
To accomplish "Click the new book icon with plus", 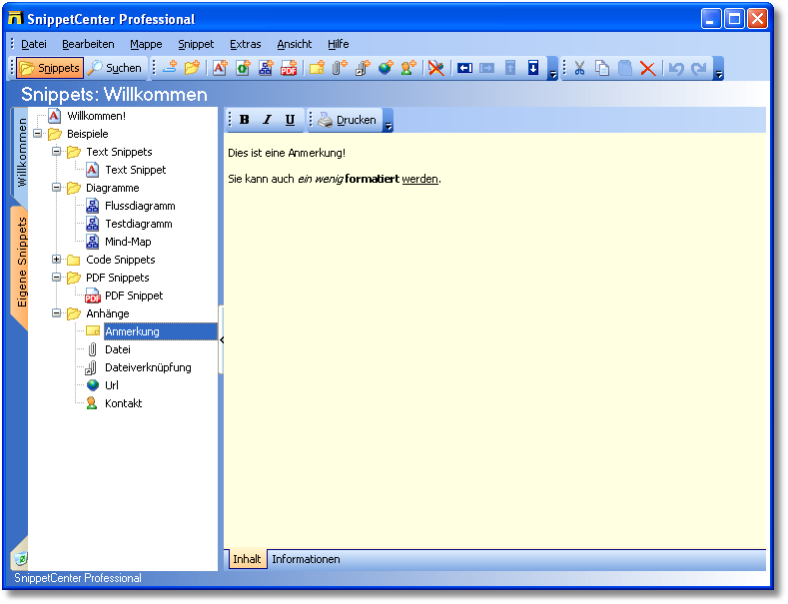I will click(x=171, y=67).
